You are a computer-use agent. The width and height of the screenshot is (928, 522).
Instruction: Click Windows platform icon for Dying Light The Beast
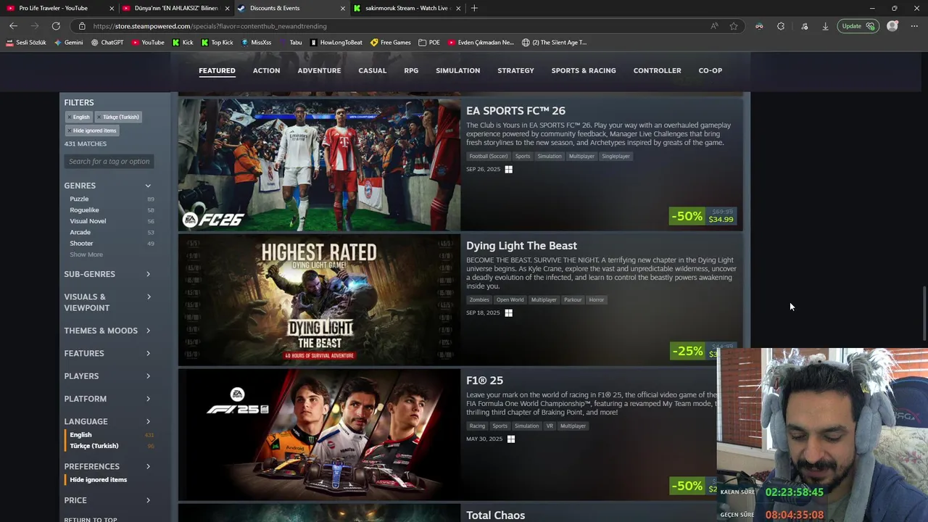[x=508, y=313]
